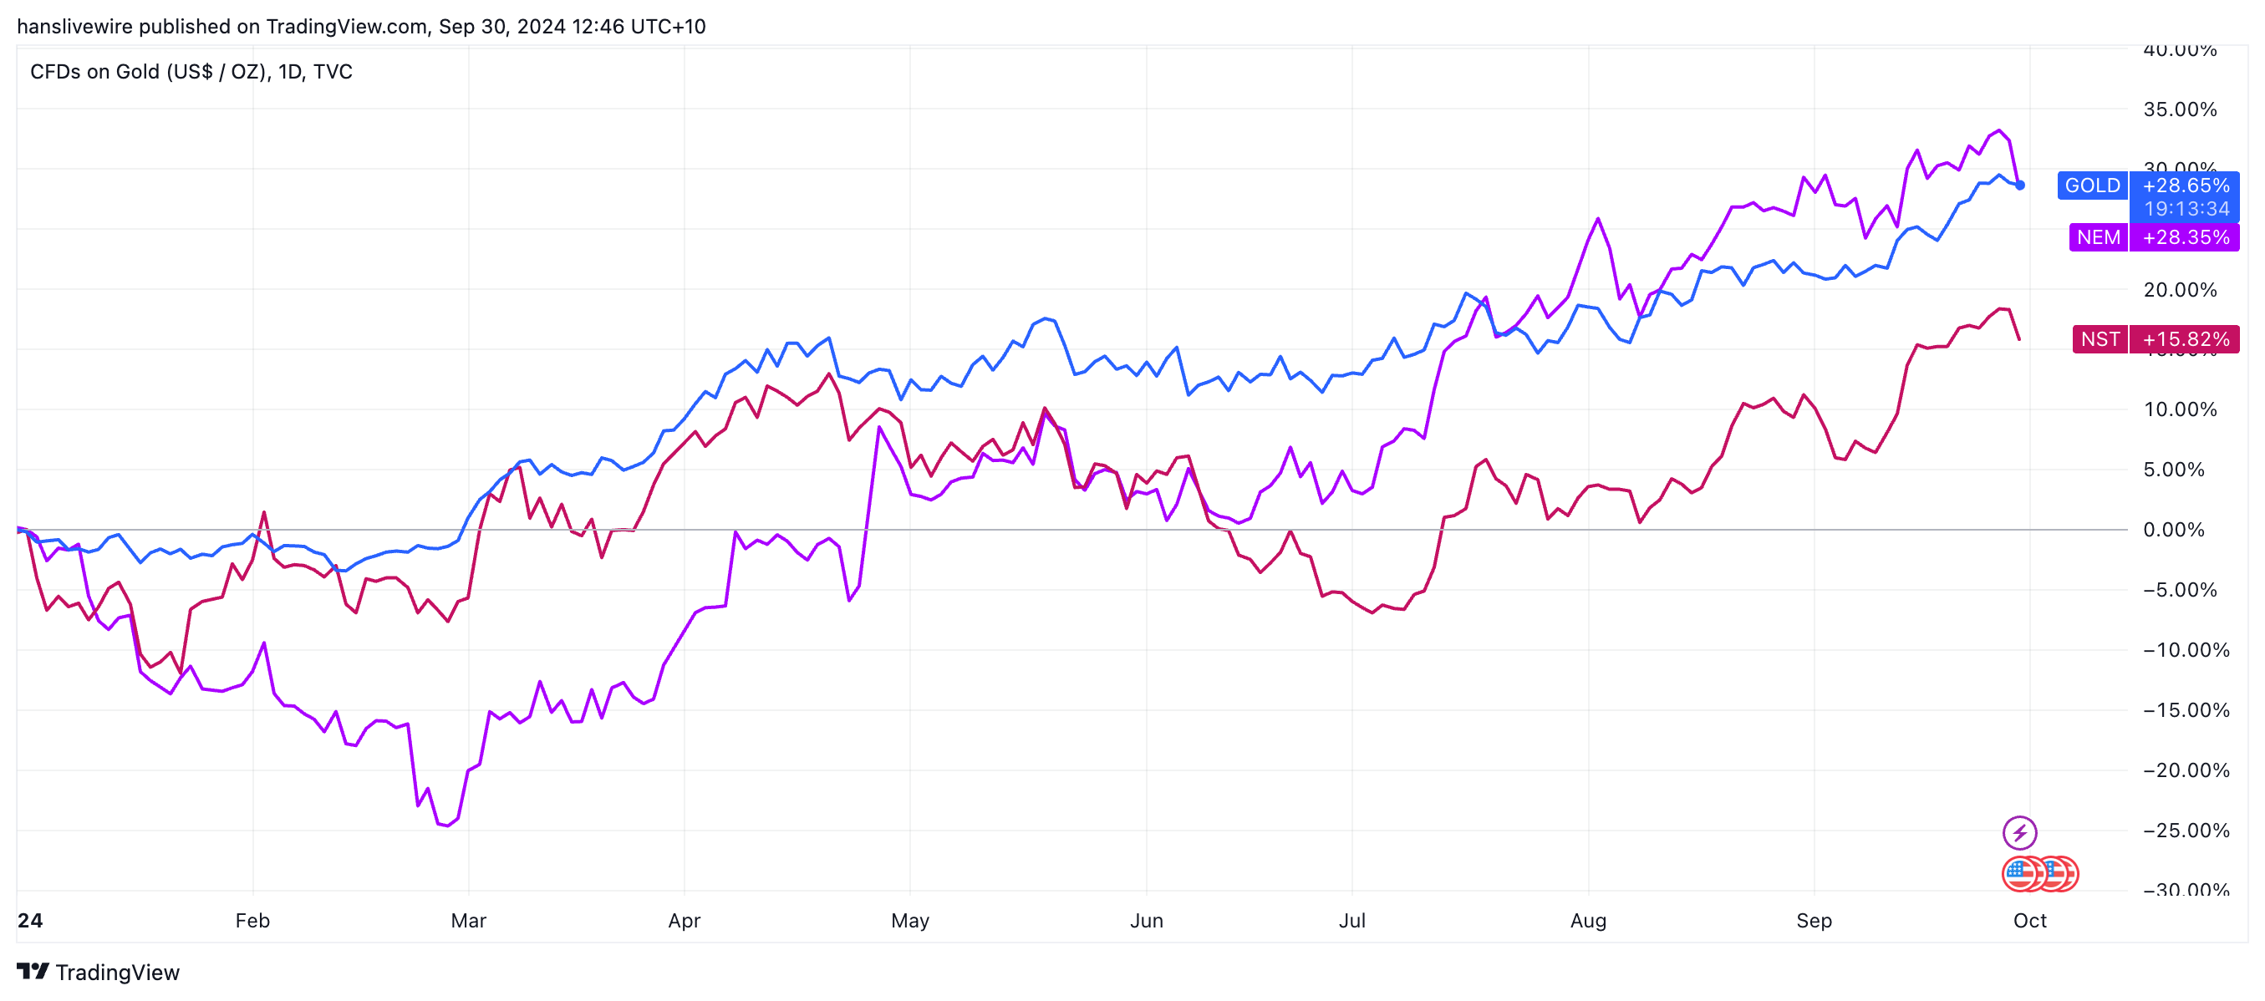
Task: Click the Jul label on time axis
Action: coord(1351,920)
